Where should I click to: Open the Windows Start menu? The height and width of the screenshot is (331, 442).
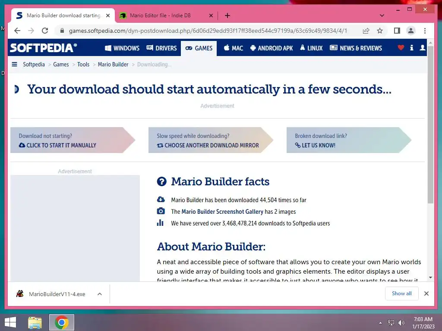point(10,322)
